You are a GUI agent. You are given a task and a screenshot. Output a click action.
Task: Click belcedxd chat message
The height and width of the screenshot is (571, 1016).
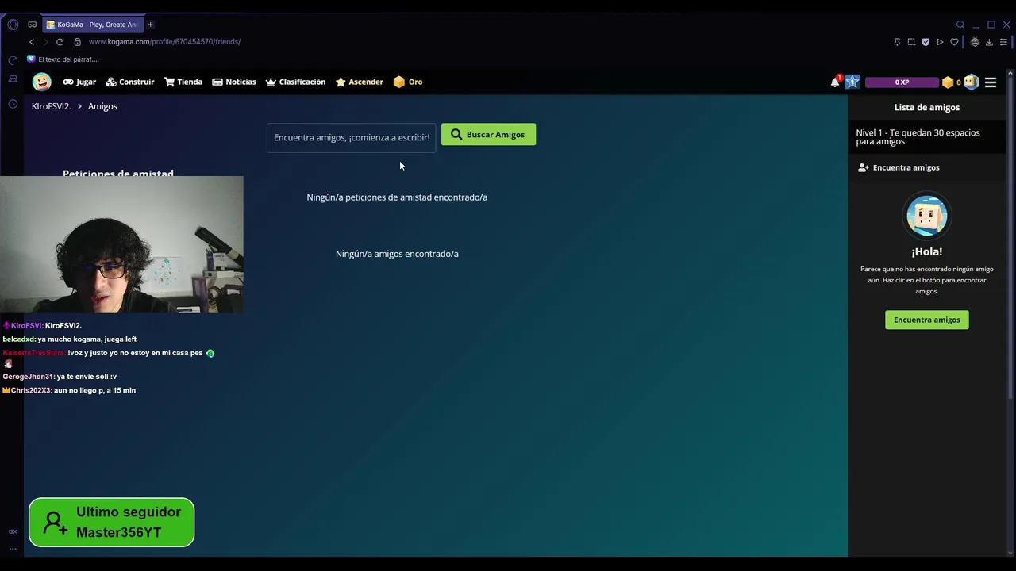coord(70,339)
